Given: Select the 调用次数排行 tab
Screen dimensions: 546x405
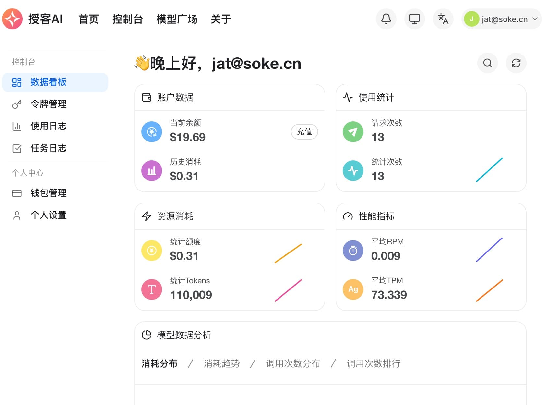Looking at the screenshot, I should pyautogui.click(x=373, y=363).
